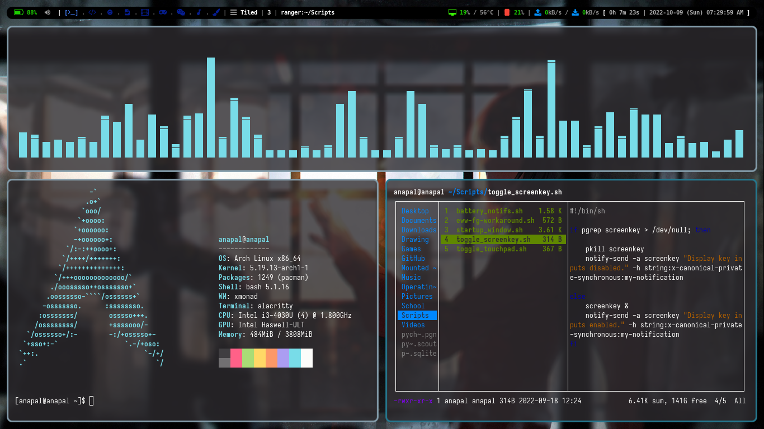Click the green color block in neofetch
Viewport: 764px width, 429px height.
point(248,358)
